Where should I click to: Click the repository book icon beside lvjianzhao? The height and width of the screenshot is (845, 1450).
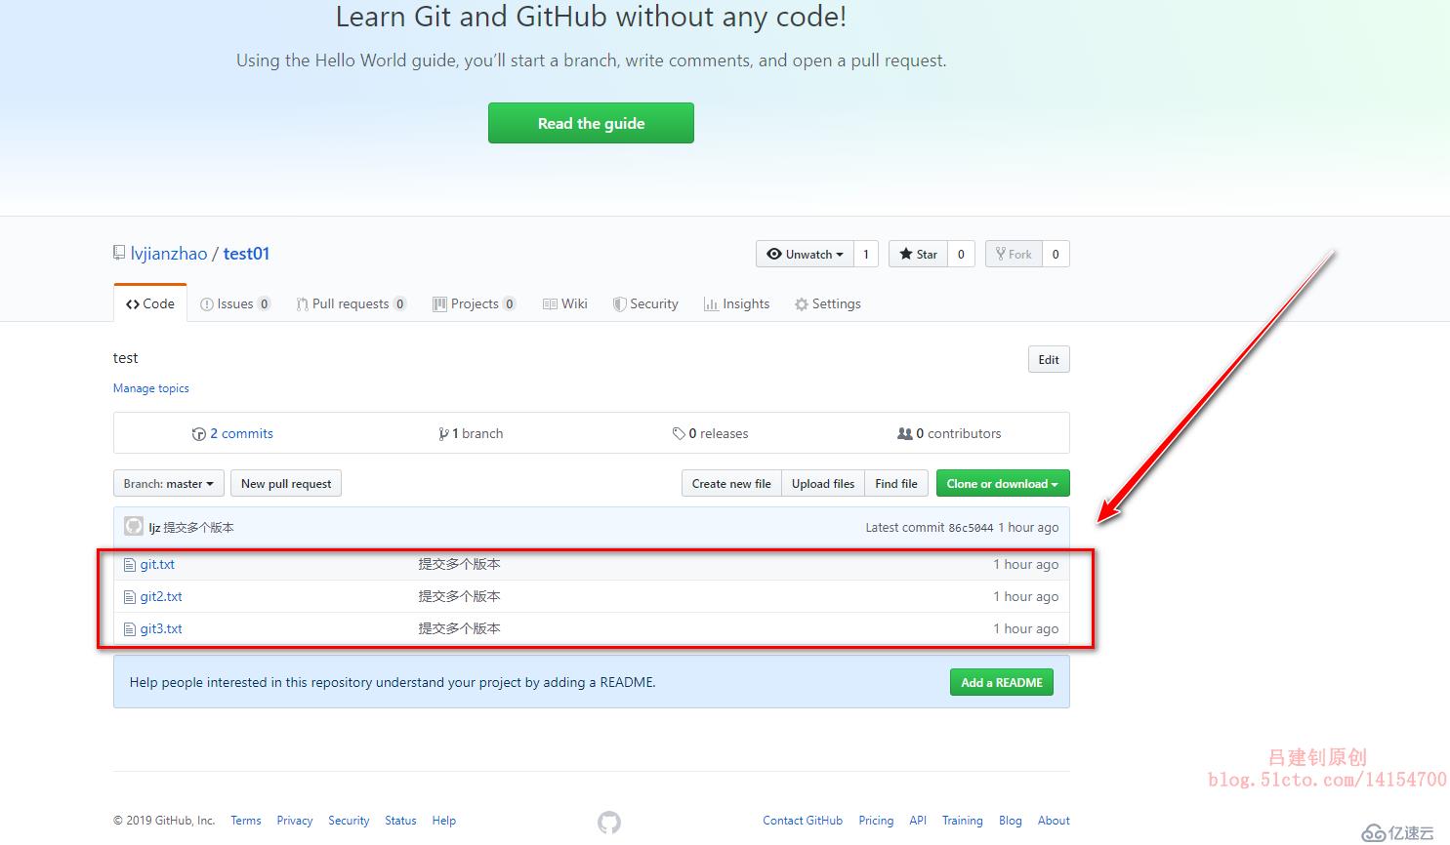coord(119,253)
